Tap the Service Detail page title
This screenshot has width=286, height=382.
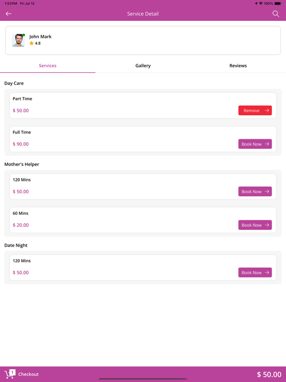point(143,14)
